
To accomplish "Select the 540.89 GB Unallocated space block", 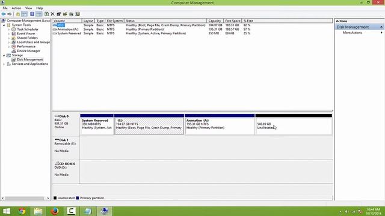I will 294,124.
